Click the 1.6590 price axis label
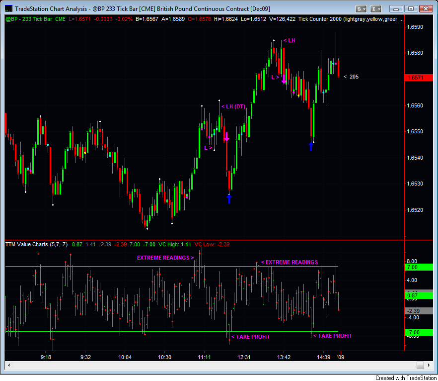The image size is (438, 381). [x=415, y=27]
